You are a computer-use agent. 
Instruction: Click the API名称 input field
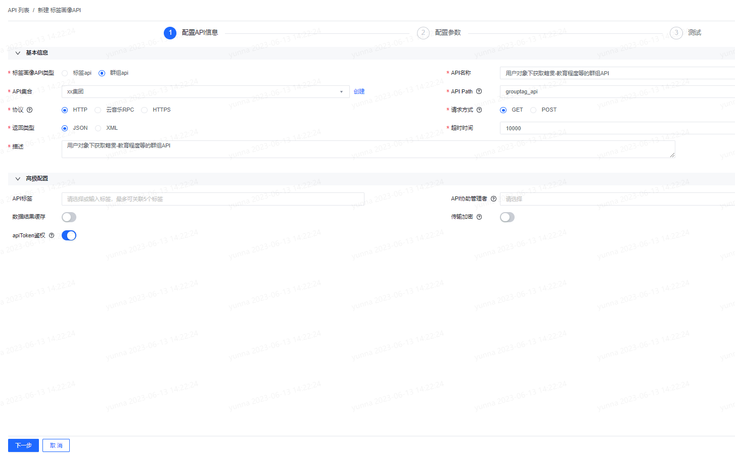pyautogui.click(x=617, y=73)
